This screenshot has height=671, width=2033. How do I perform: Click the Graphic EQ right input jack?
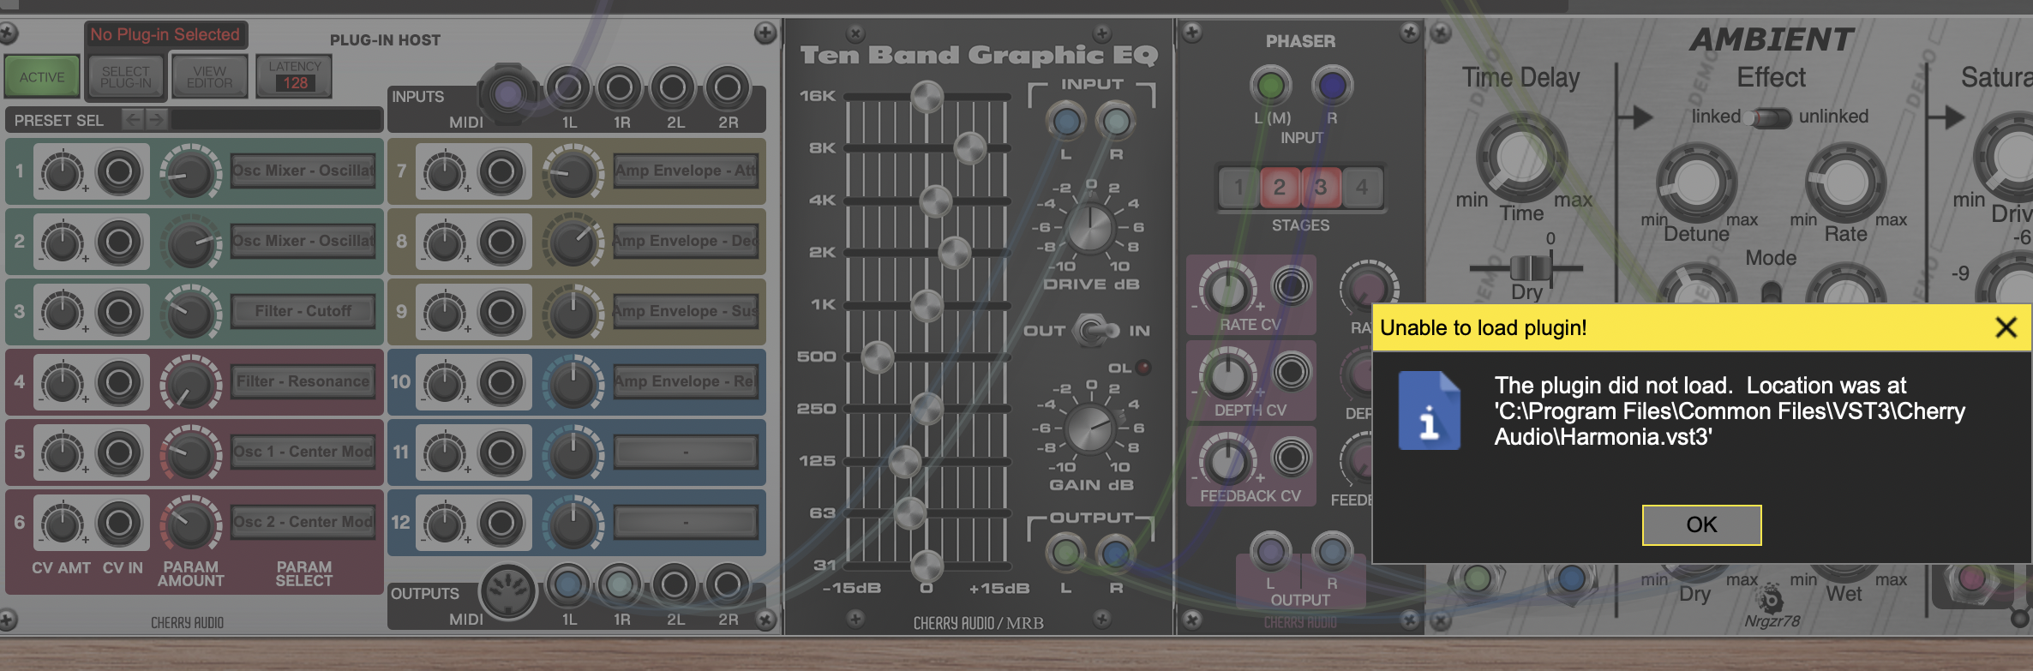1116,121
